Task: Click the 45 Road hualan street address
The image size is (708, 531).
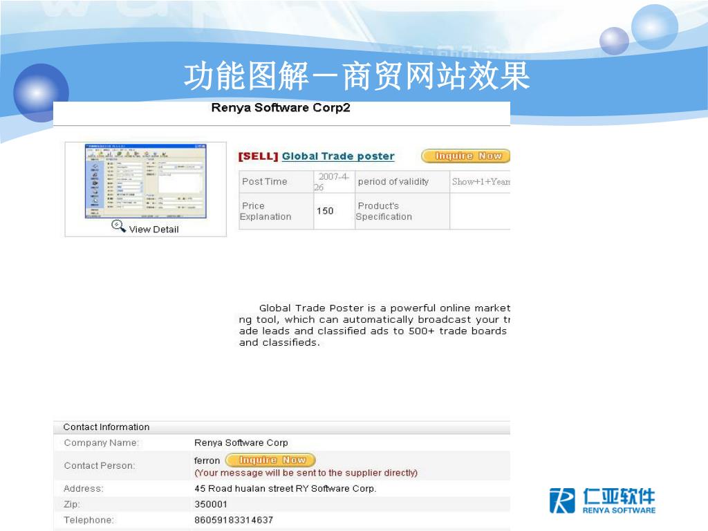Action: click(286, 489)
